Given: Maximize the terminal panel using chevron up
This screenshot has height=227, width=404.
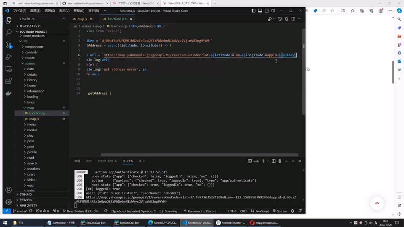Looking at the screenshot, I should (293, 161).
